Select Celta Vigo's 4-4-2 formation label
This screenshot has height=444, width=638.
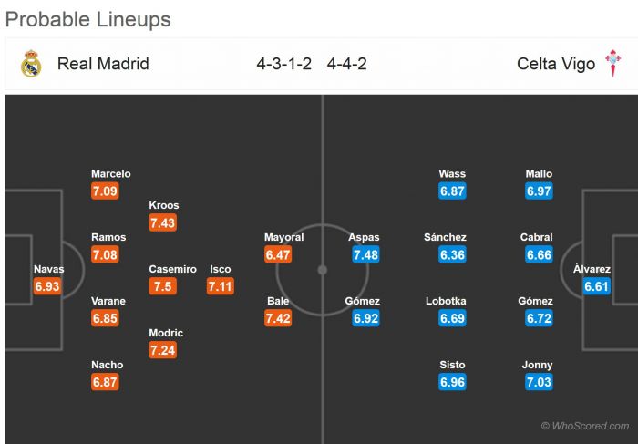[346, 64]
